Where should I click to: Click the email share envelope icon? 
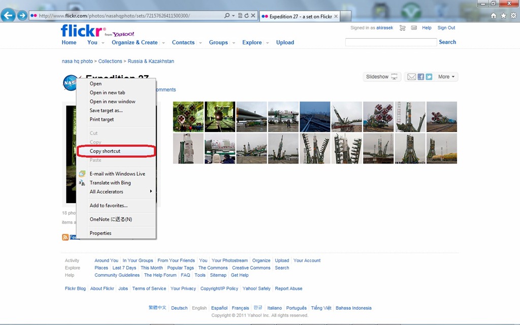pos(412,77)
